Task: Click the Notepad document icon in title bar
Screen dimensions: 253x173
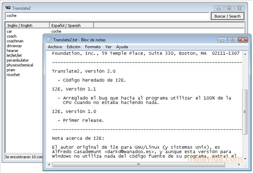Action: click(49, 40)
